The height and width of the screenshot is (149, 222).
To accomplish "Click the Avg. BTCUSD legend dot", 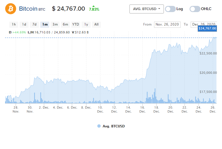I will pyautogui.click(x=99, y=126).
